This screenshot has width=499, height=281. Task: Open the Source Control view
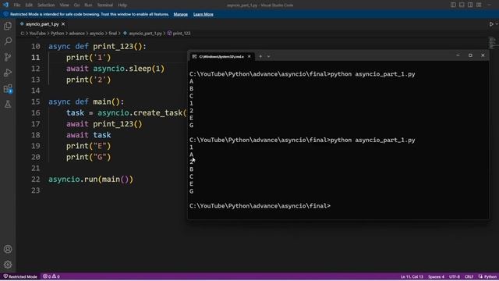tap(8, 57)
